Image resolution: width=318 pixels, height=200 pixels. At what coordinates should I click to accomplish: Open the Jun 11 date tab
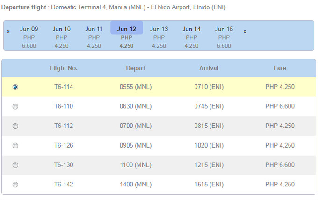point(94,37)
